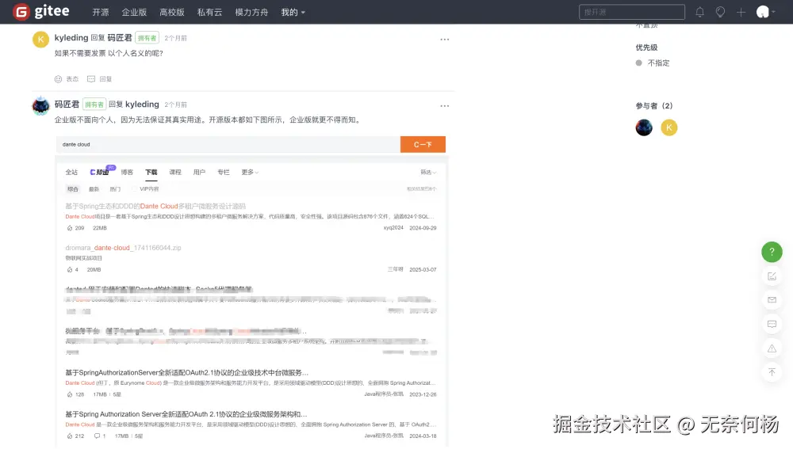Expand the 更多 dropdown in the embedded screenshot
This screenshot has height=449, width=793.
click(x=250, y=172)
